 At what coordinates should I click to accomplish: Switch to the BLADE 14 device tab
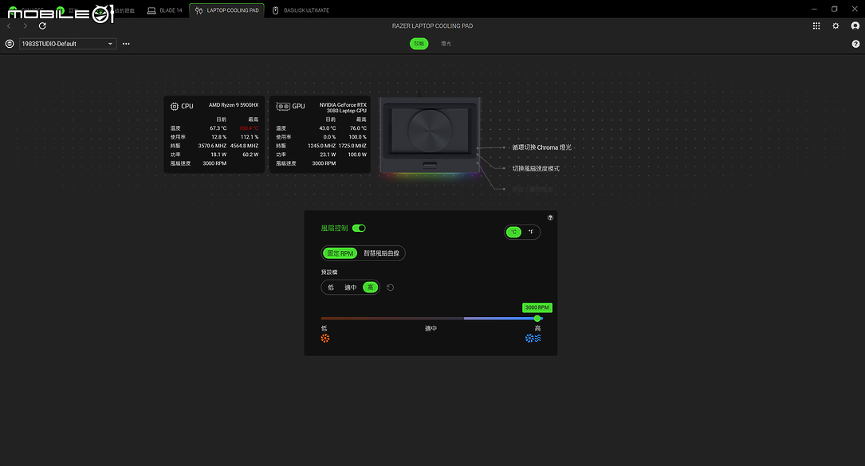tap(165, 10)
